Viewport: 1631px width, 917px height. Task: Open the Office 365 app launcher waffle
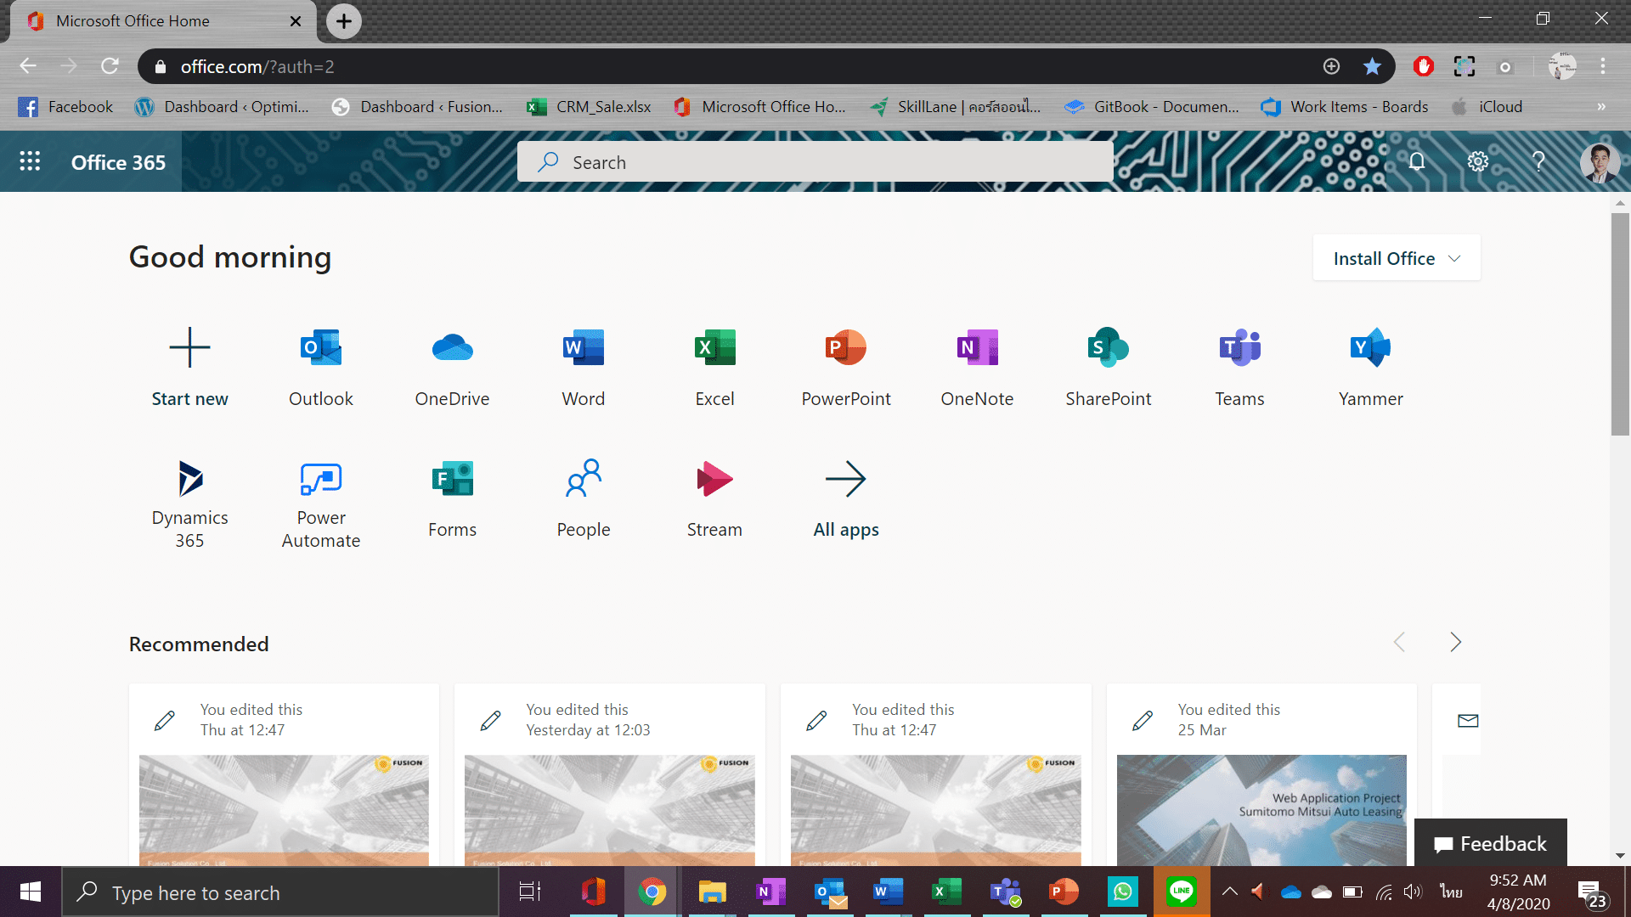pyautogui.click(x=30, y=161)
